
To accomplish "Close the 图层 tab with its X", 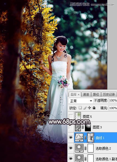I will coord(79,95).
